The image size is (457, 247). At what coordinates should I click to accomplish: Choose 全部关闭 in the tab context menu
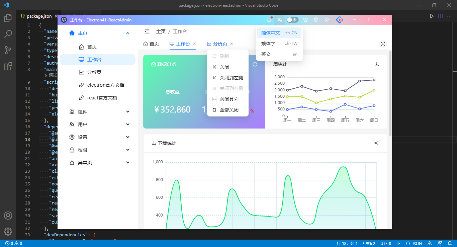pyautogui.click(x=228, y=110)
